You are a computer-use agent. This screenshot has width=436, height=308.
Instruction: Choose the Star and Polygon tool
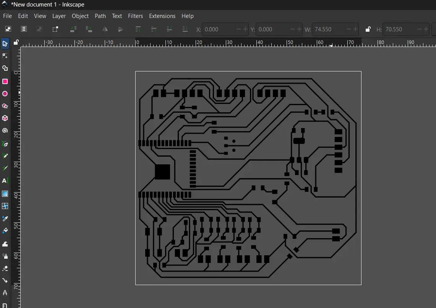coord(5,106)
